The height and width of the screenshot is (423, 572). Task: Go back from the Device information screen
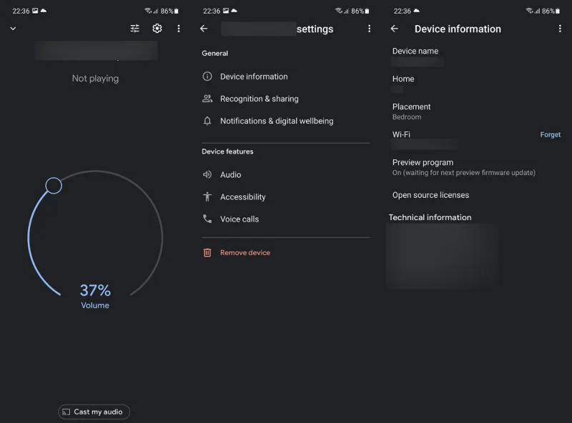click(395, 29)
